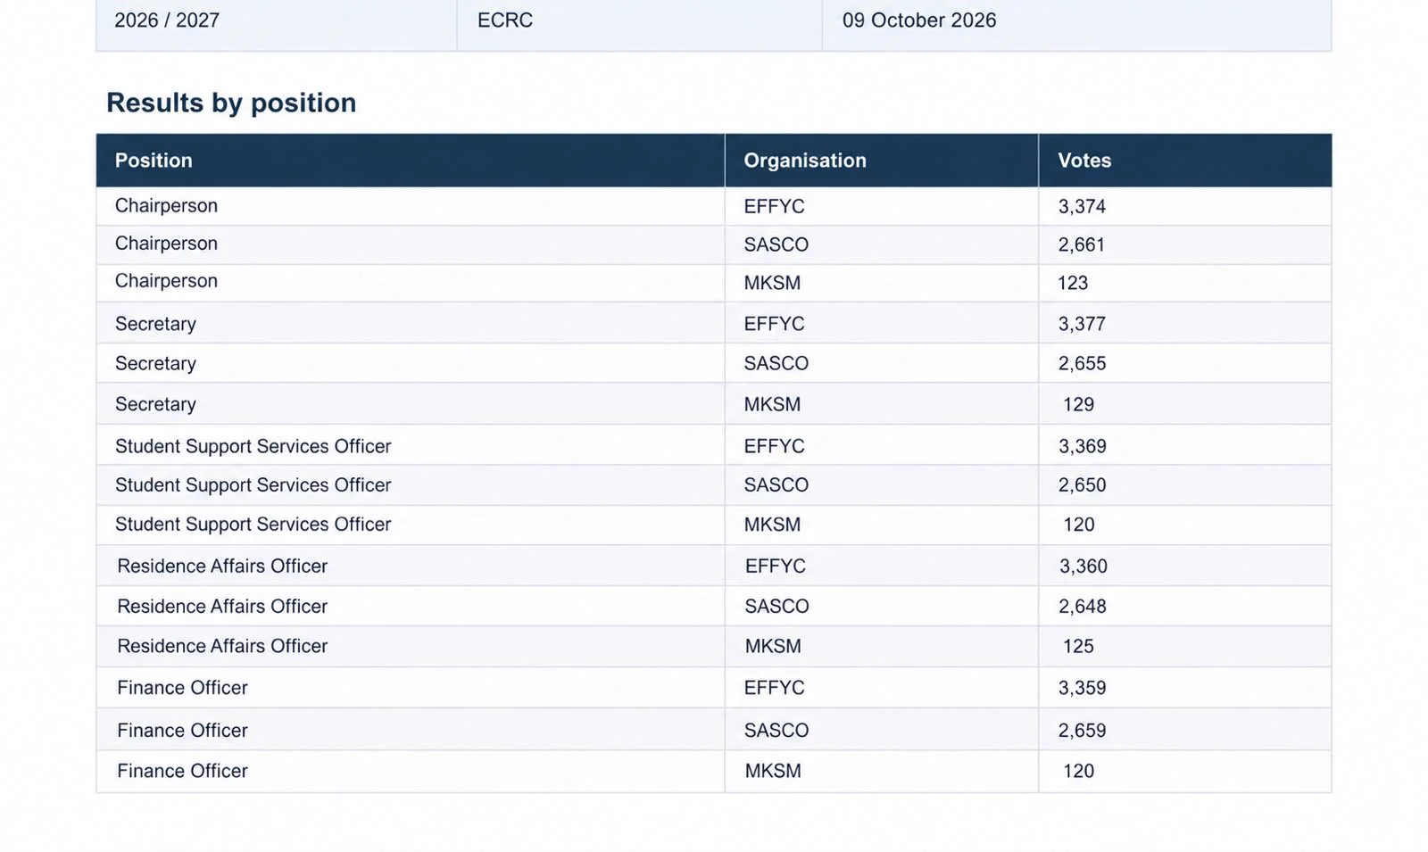Select the Finance Officer vote count 2,659
The width and height of the screenshot is (1428, 852).
[x=1083, y=731]
